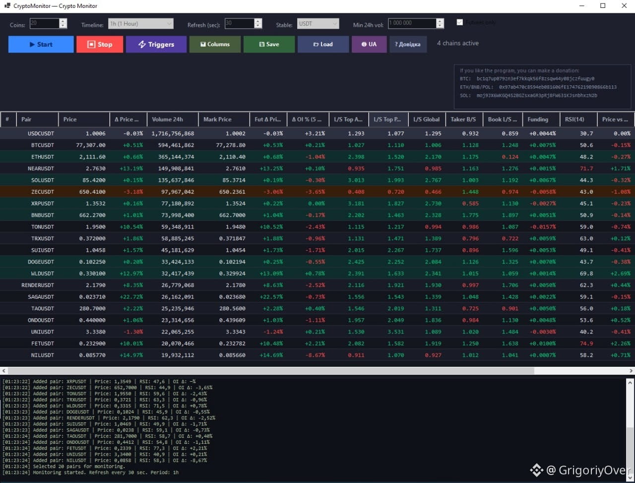Sort by the Volume 24h column header

173,119
